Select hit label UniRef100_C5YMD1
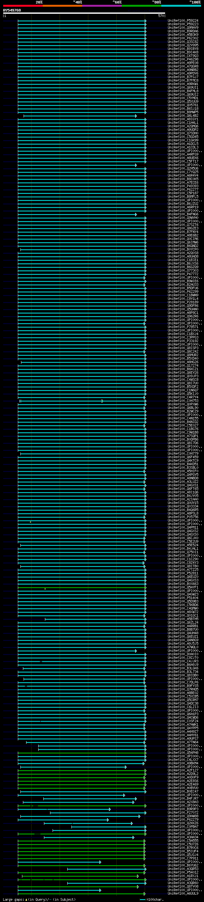 tap(183, 98)
